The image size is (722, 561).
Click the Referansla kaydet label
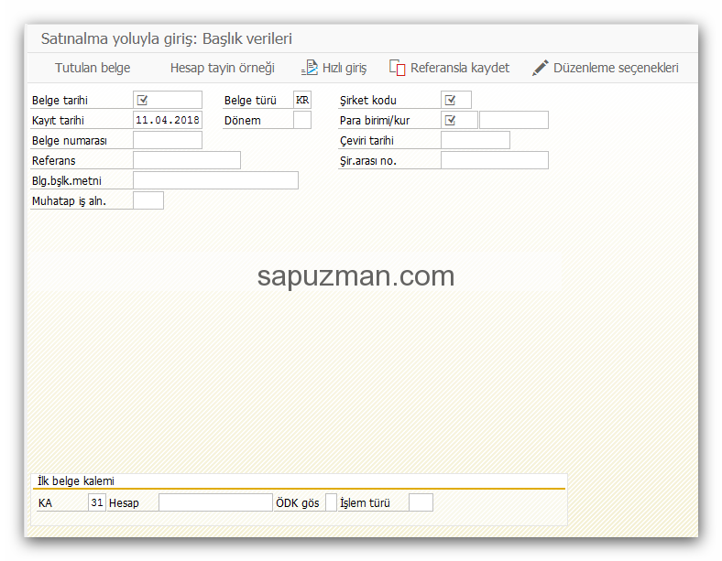[460, 68]
